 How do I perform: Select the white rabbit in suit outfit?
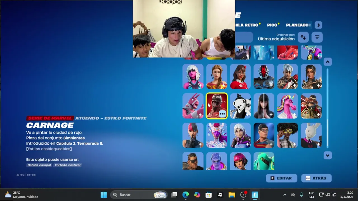311,135
